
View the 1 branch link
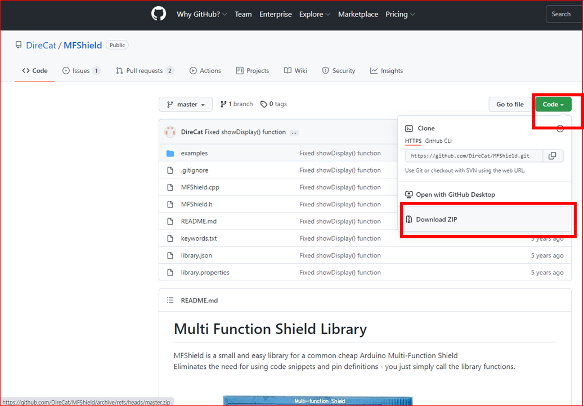click(x=236, y=104)
